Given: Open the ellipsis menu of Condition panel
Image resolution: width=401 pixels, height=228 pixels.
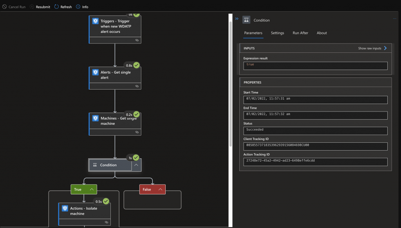Looking at the screenshot, I should click(395, 19).
